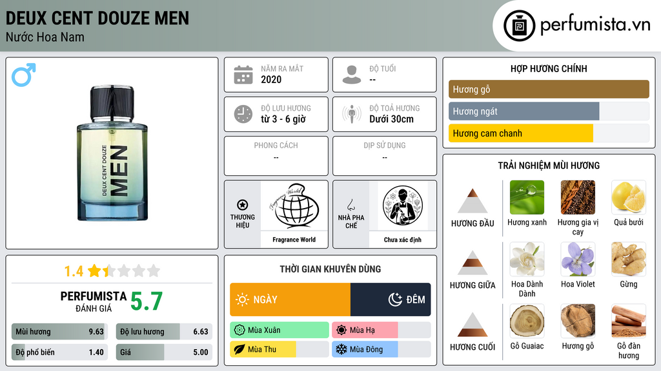Click the Thời gian khuyên dùng heading
The image size is (661, 371).
[x=330, y=269]
